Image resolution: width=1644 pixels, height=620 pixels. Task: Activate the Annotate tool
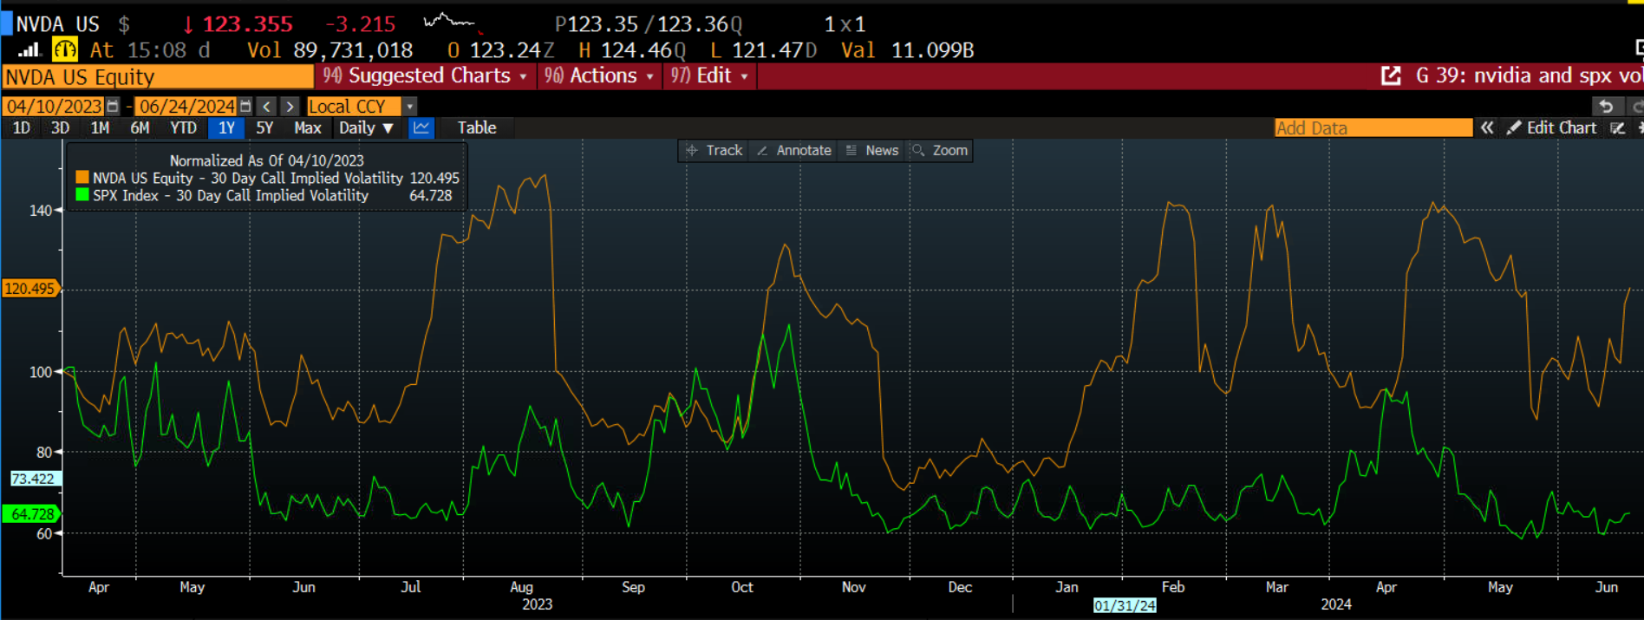pos(793,150)
